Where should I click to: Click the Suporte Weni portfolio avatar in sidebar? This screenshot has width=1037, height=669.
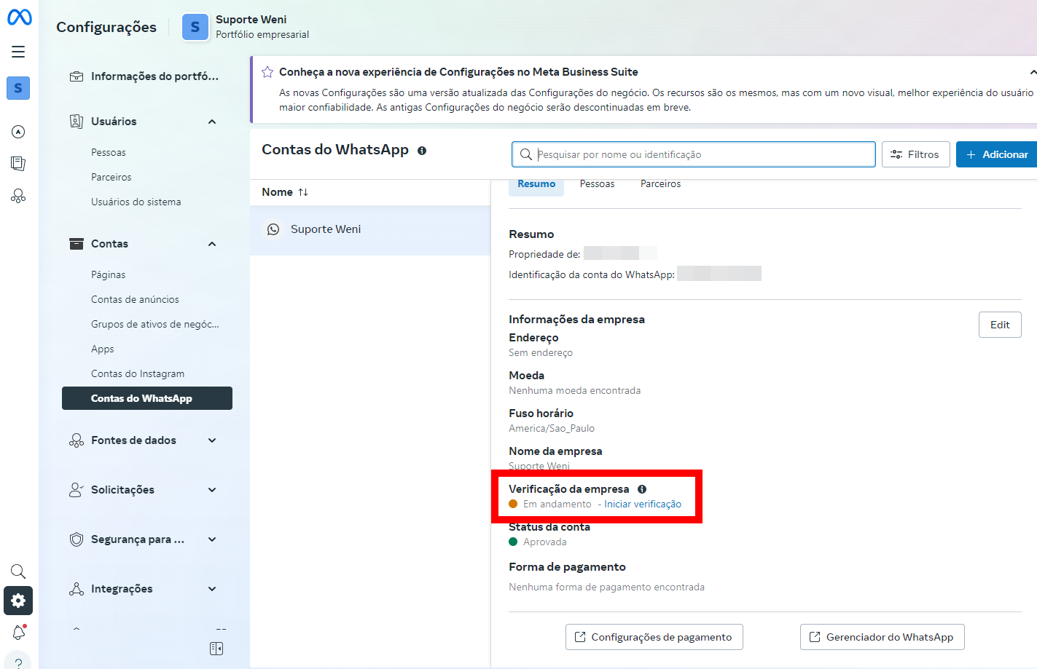pos(18,87)
